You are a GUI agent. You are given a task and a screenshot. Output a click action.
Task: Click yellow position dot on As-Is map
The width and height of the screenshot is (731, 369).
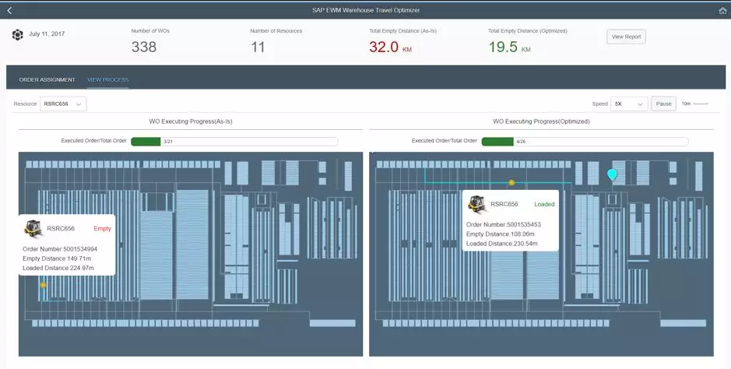[x=43, y=286]
